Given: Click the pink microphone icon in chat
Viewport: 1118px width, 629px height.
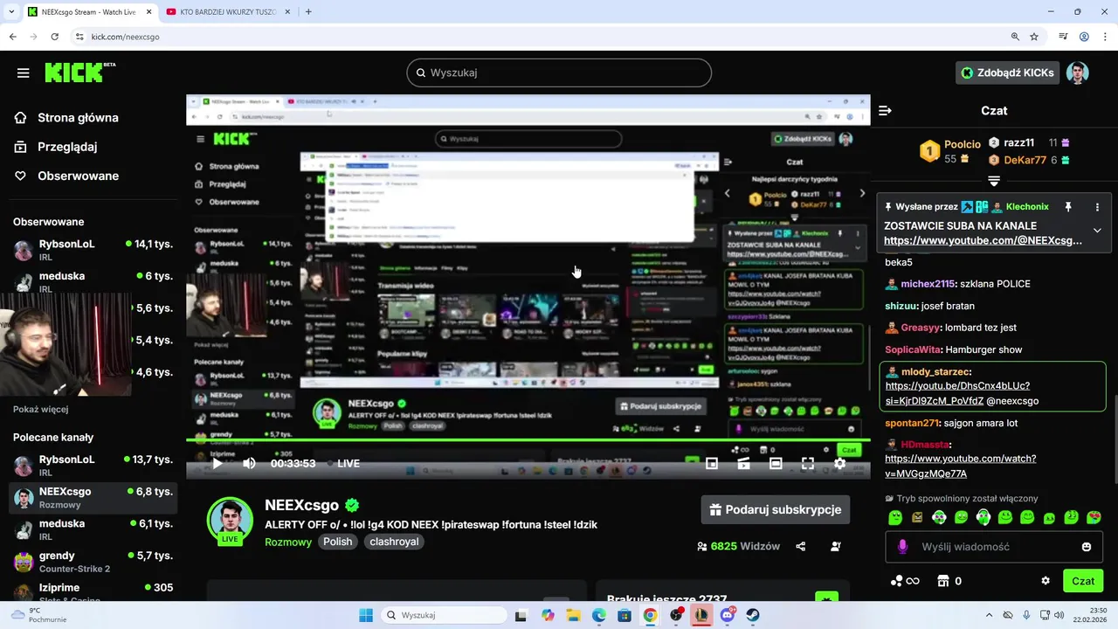Looking at the screenshot, I should 903,547.
